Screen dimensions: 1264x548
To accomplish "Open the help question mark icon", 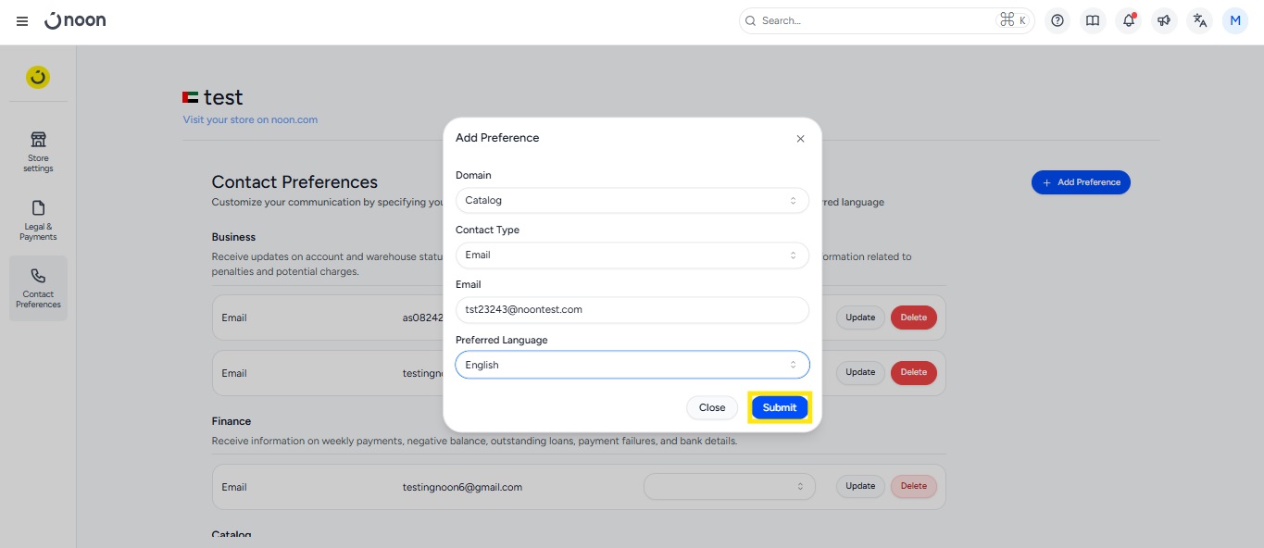I will [x=1058, y=20].
